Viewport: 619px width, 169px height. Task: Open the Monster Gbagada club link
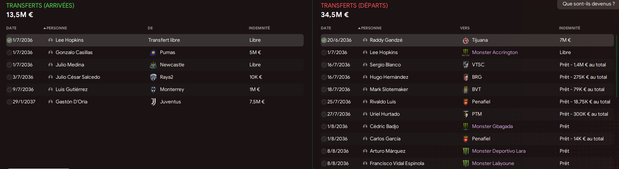pos(492,127)
